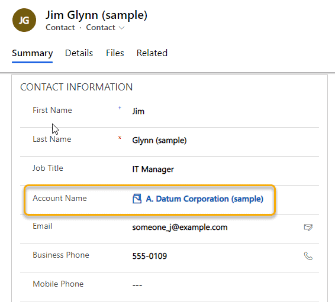This screenshot has height=302, width=335.
Task: Switch to the Summary tab
Action: tap(33, 53)
